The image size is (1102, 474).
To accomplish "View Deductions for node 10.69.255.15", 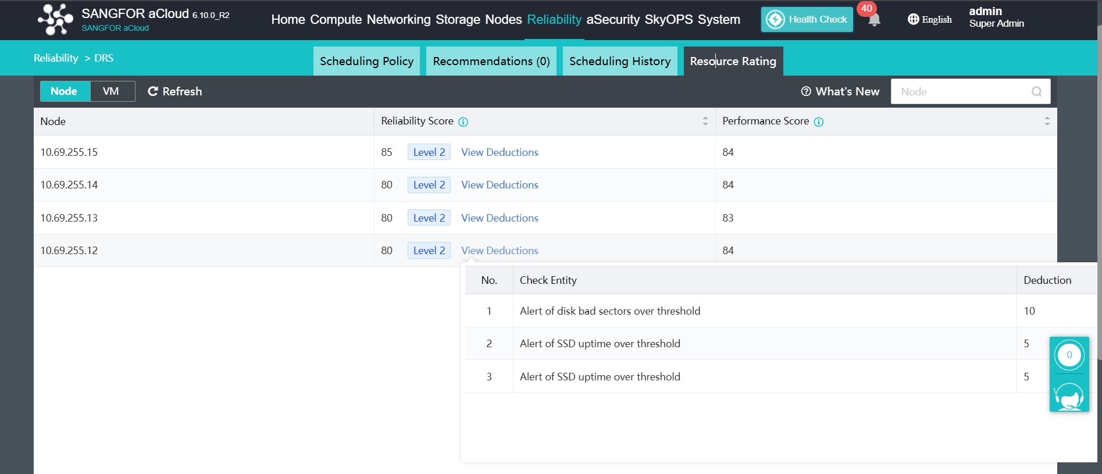I will (500, 152).
